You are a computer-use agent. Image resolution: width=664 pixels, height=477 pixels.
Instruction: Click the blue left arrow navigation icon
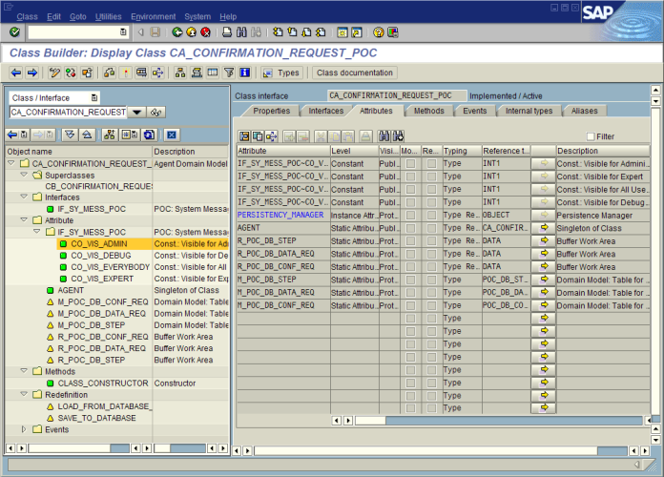point(16,73)
